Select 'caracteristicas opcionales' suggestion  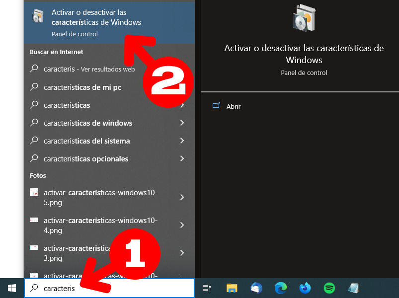[109, 158]
